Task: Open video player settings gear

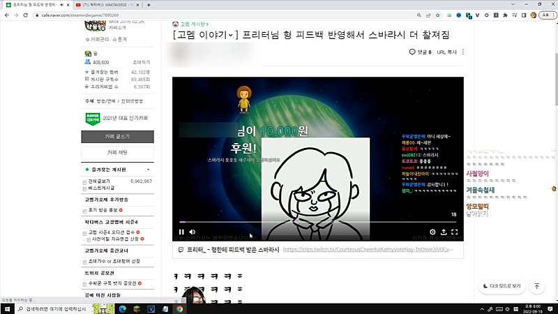Action: point(432,232)
